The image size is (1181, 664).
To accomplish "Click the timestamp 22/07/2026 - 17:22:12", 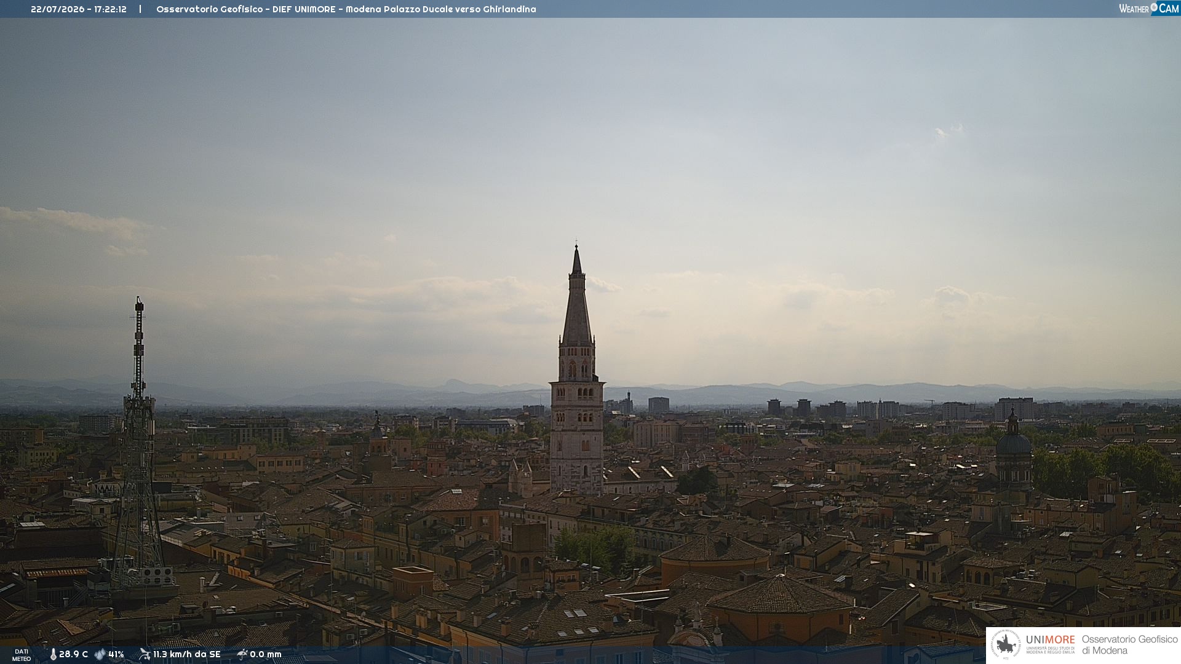I will pyautogui.click(x=79, y=9).
